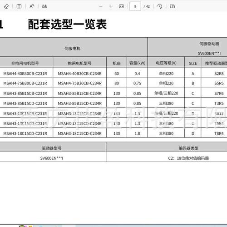Click the capacity value 0.4
Viewport: 227px width, 227px height.
(137, 74)
